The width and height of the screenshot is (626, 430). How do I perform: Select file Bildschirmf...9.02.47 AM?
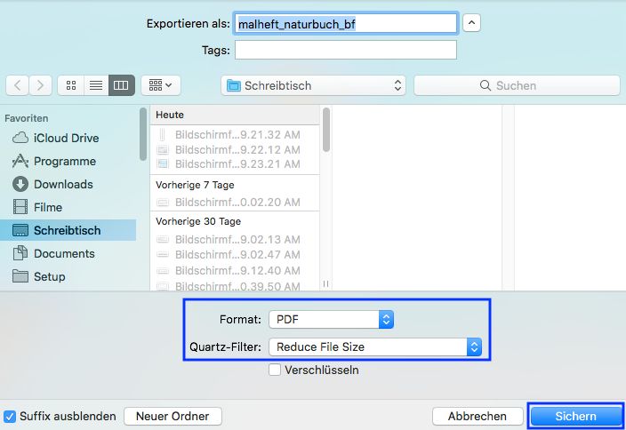(235, 255)
